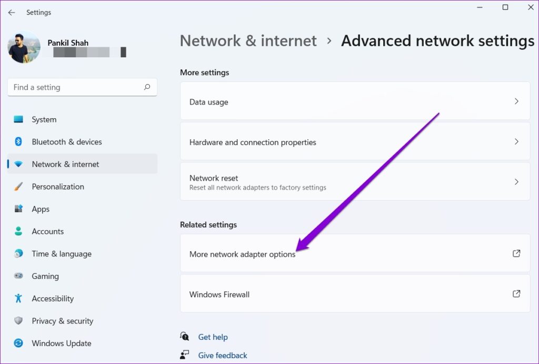Click the Find a setting search field

82,87
